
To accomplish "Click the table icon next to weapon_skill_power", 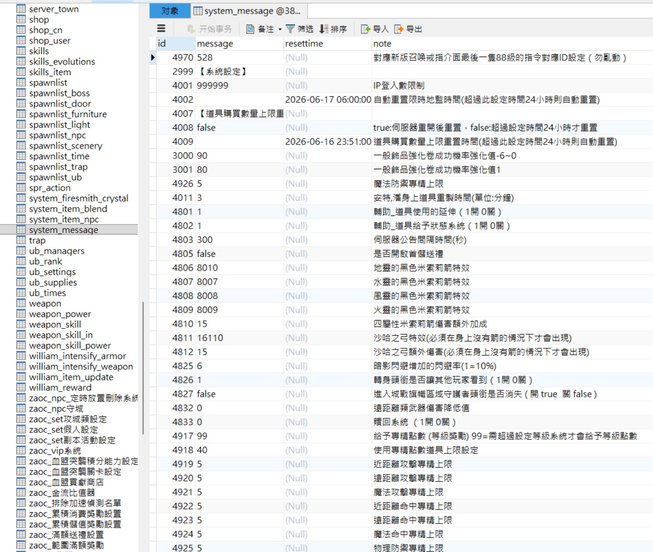I will pos(21,345).
